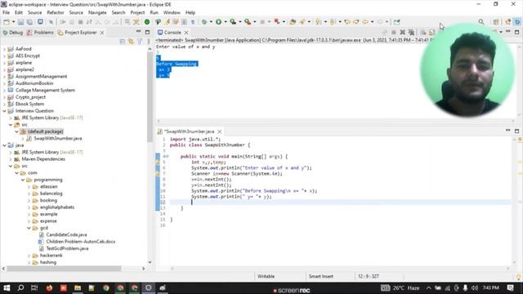523x294 pixels.
Task: Toggle Pin Editor toolbar button
Action: pyautogui.click(x=396, y=22)
